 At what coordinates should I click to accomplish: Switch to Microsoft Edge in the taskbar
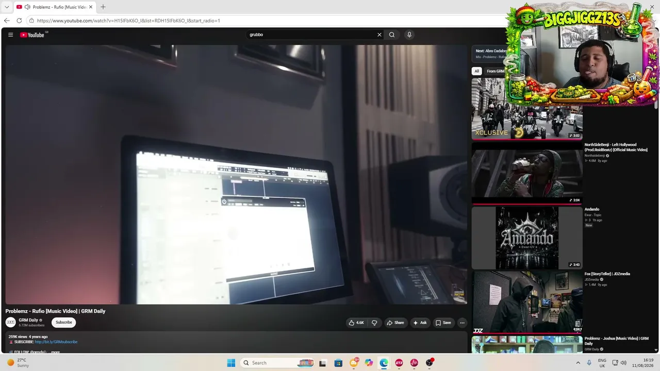pos(384,363)
